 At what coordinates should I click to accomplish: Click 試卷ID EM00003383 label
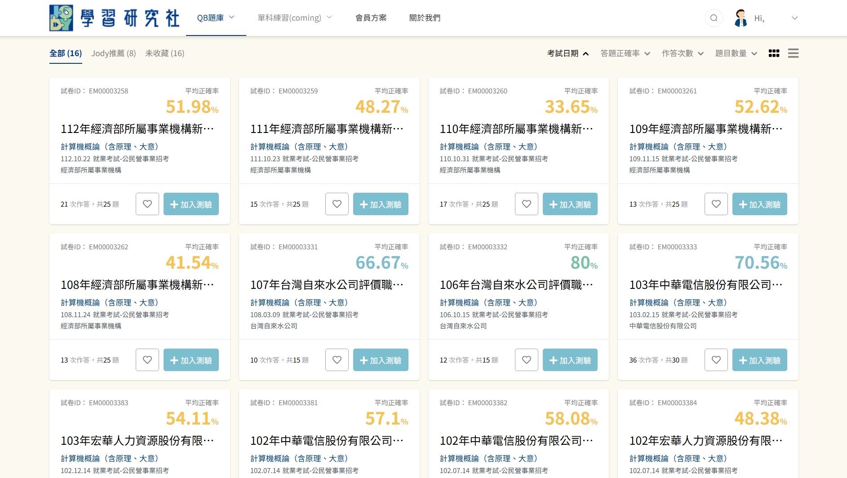94,403
